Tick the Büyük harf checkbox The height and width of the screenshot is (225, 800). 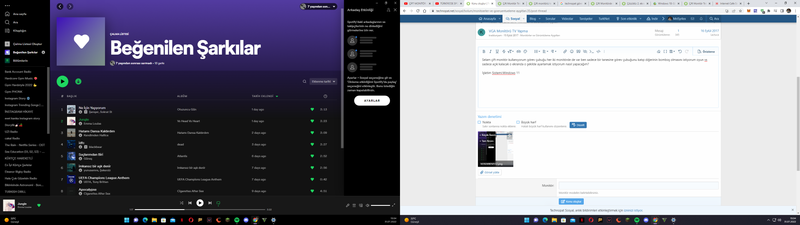518,122
